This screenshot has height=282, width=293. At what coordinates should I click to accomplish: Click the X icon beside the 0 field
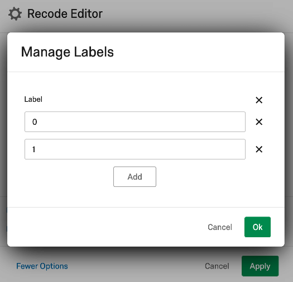pos(259,122)
